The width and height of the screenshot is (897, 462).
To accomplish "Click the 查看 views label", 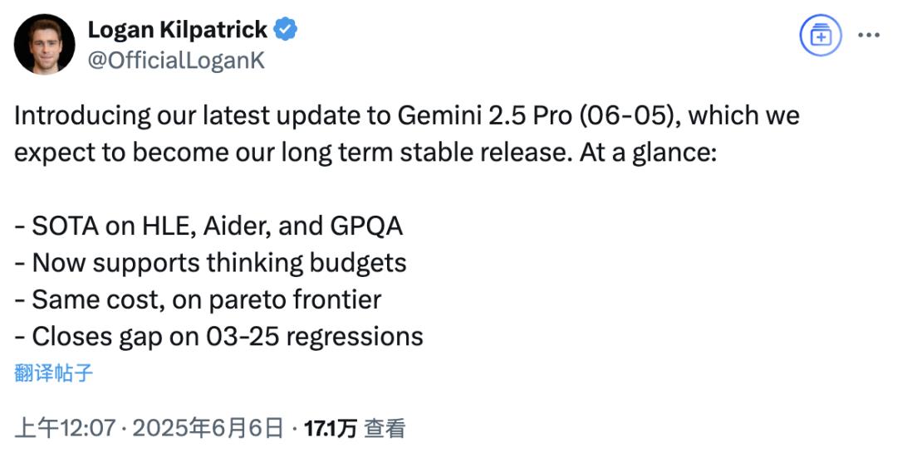I will (385, 428).
